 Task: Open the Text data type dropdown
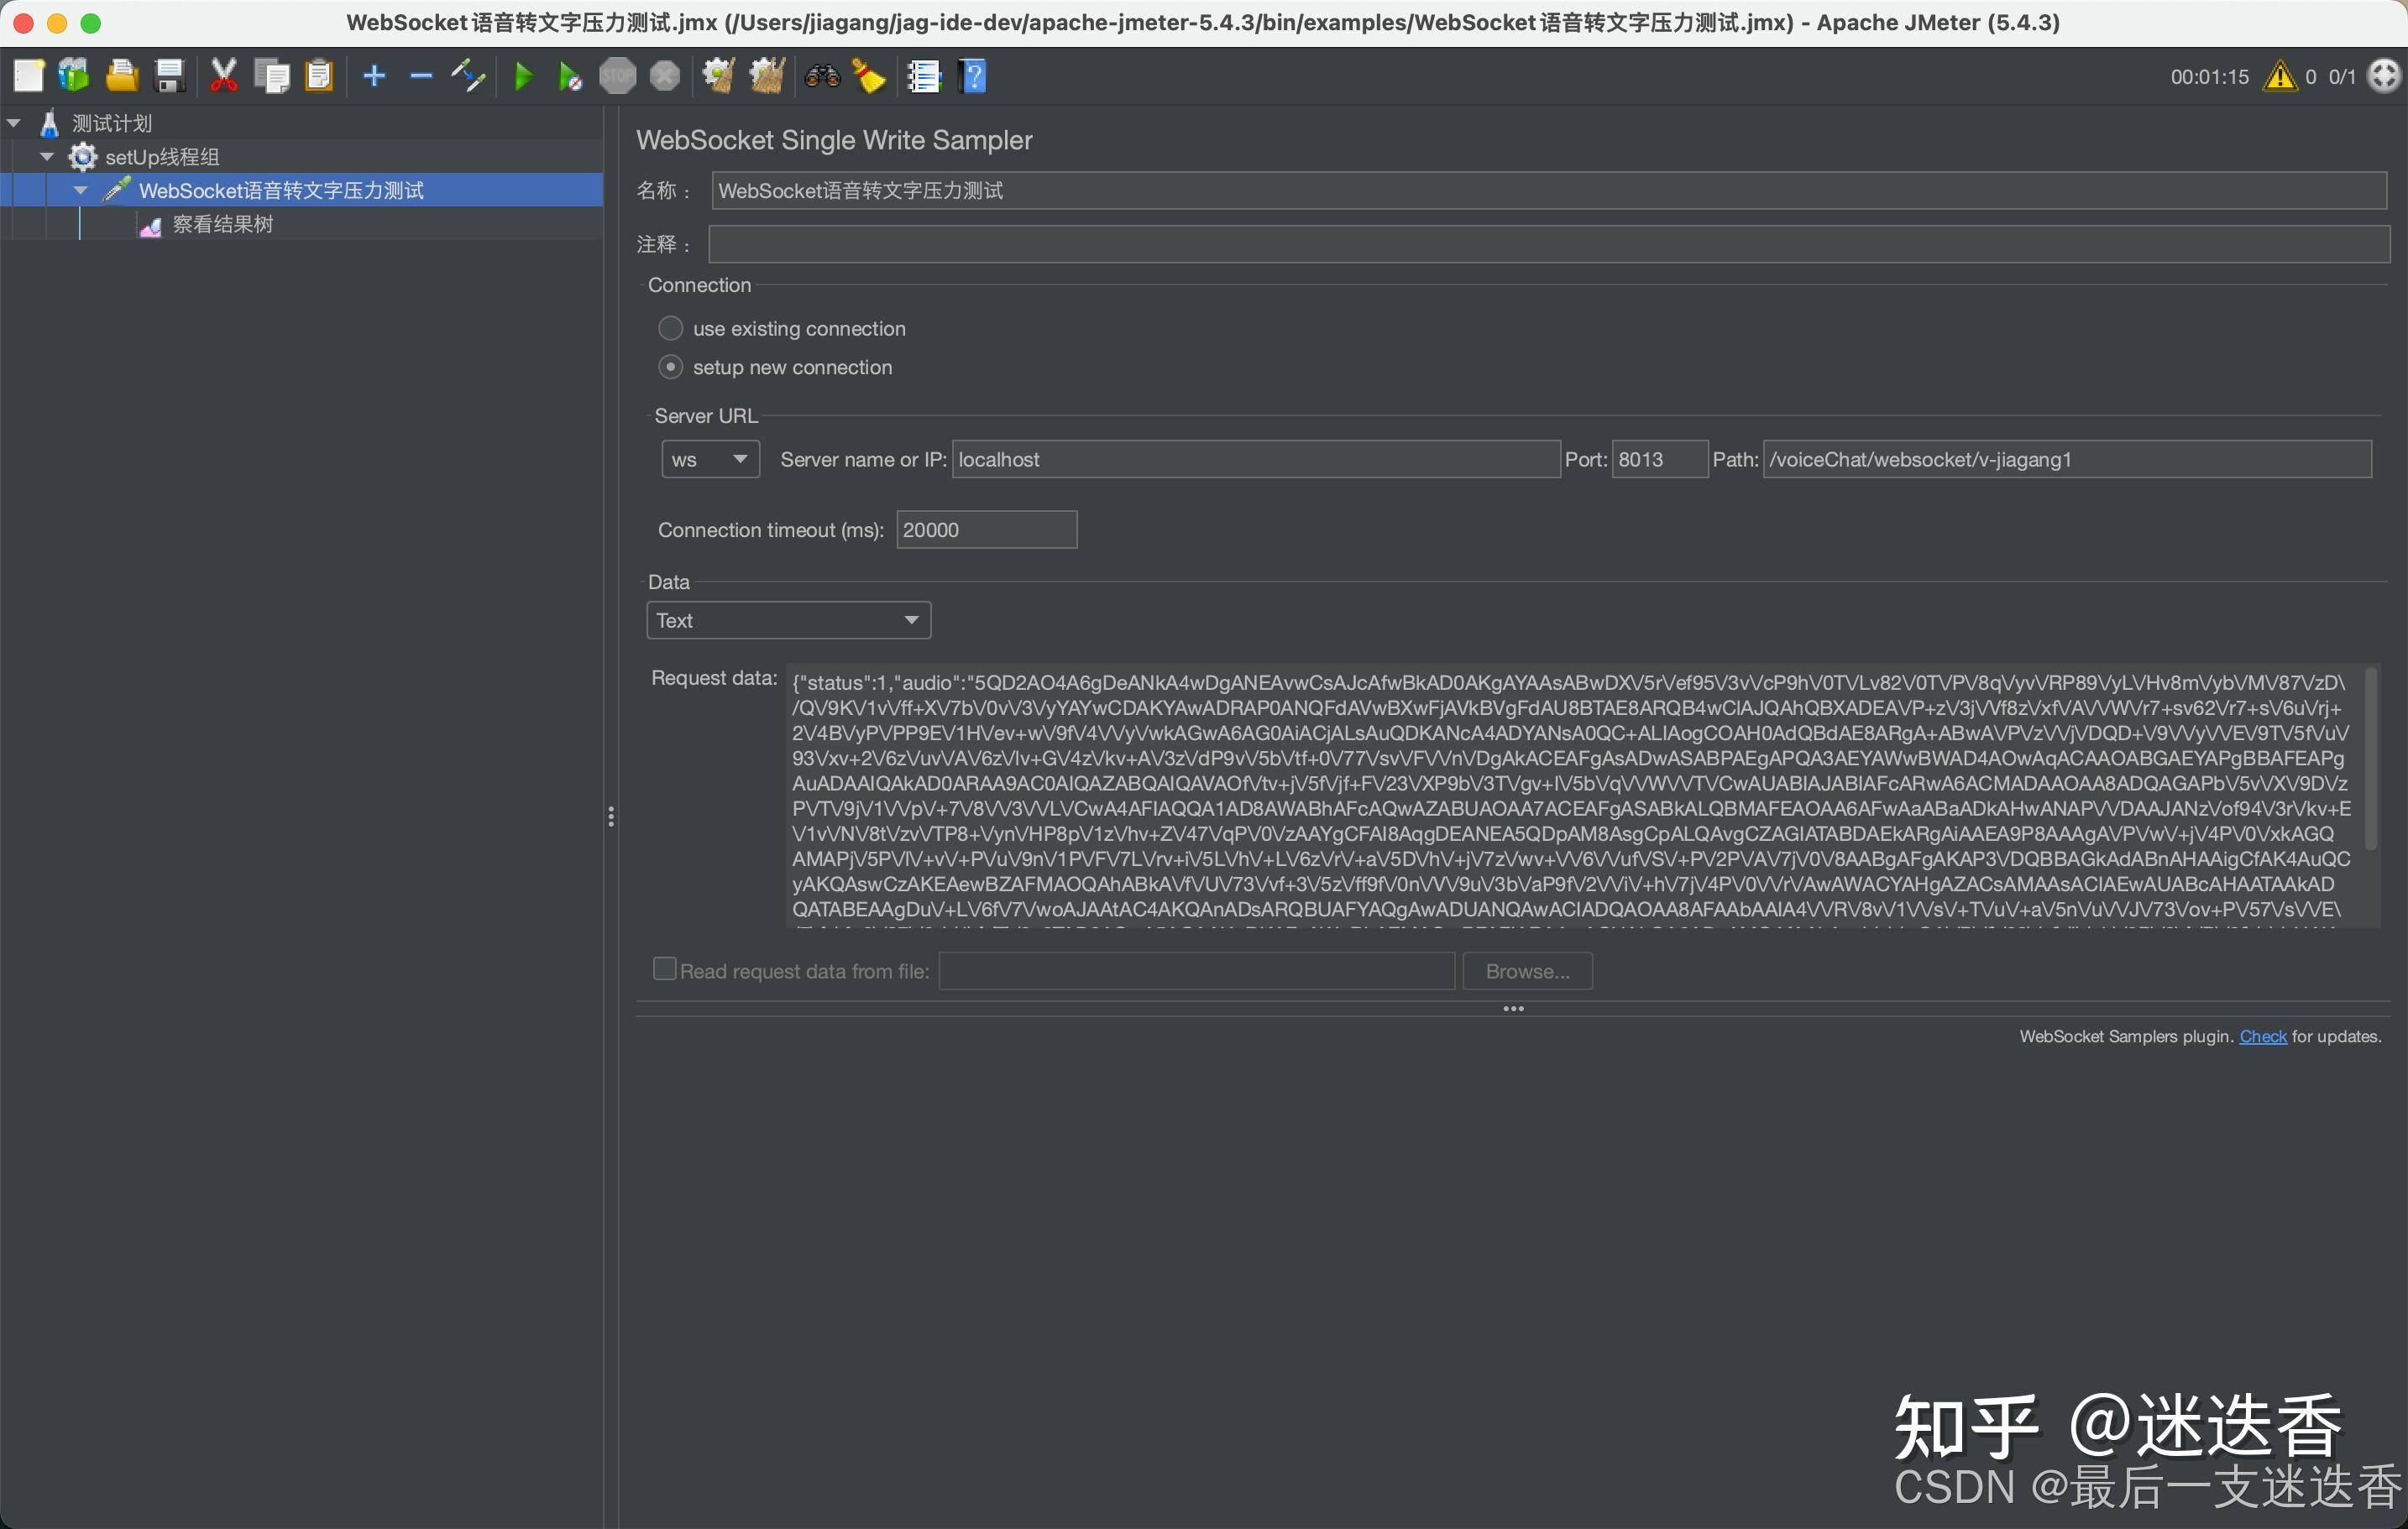[x=789, y=621]
